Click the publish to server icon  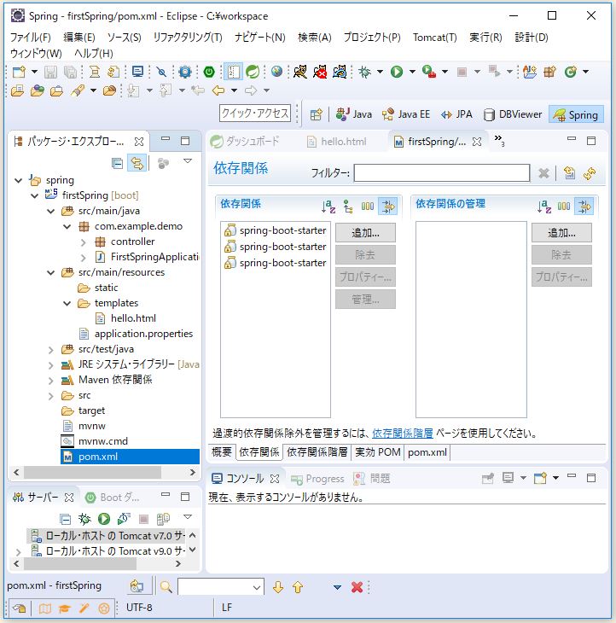(163, 519)
